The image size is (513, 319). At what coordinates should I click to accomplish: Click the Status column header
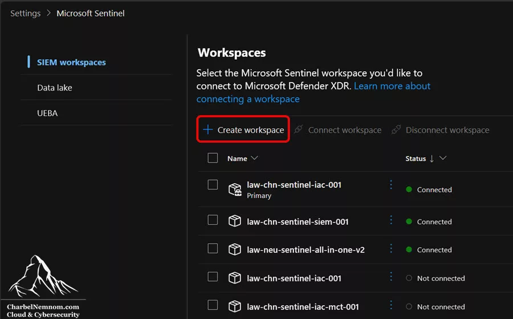(x=416, y=158)
